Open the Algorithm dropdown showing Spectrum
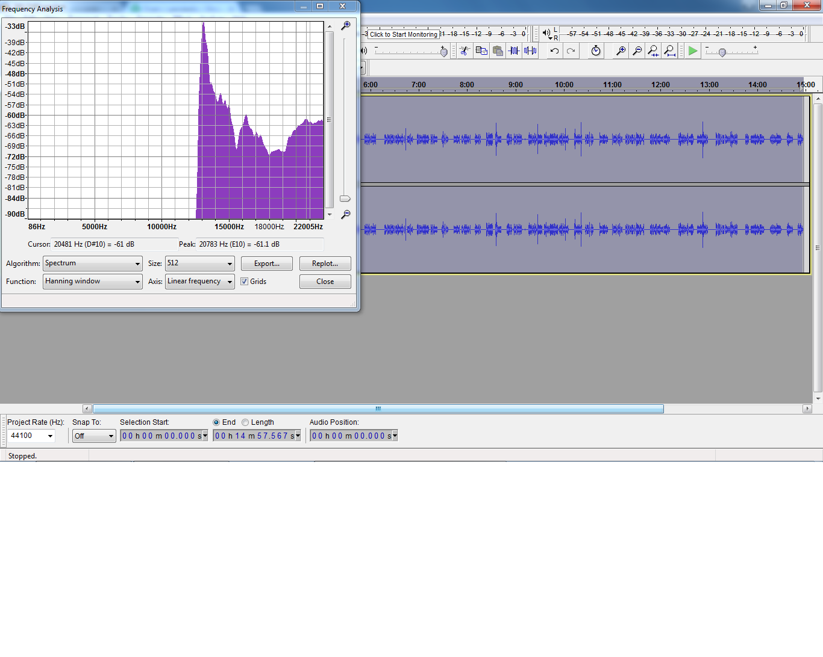Viewport: 823px width, 657px height. (x=92, y=264)
